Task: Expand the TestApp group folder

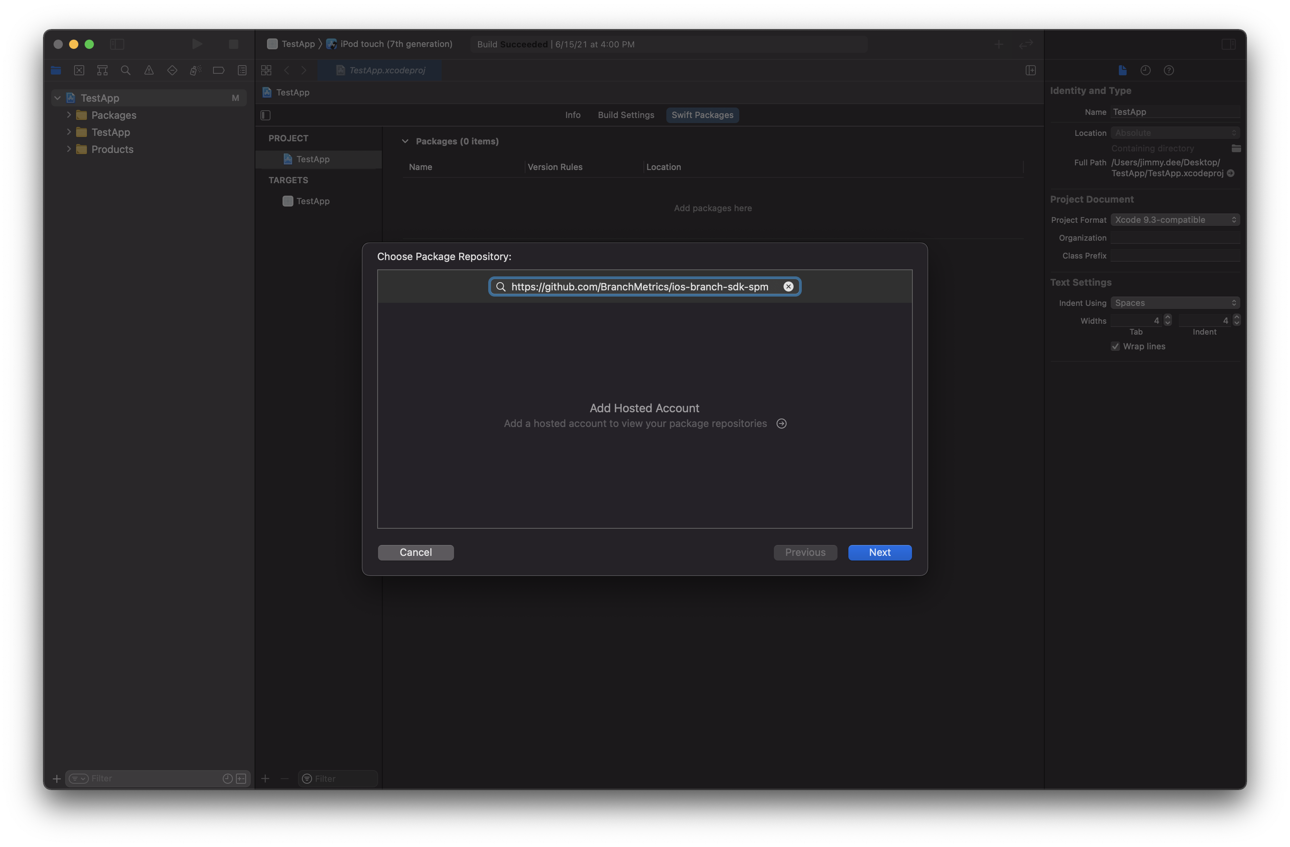Action: (69, 132)
